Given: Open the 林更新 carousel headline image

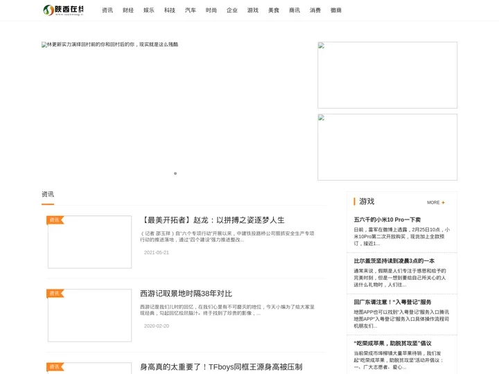Looking at the screenshot, I should tap(110, 44).
